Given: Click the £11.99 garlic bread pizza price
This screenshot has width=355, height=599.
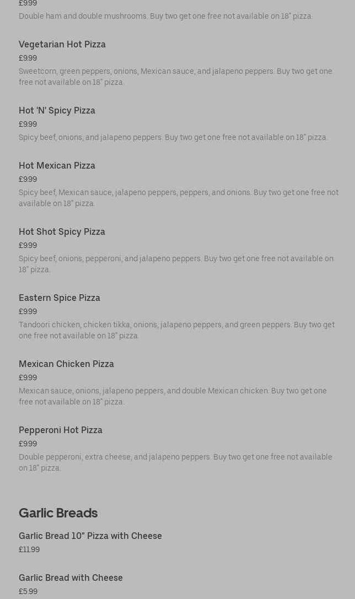Looking at the screenshot, I should click(x=29, y=549).
